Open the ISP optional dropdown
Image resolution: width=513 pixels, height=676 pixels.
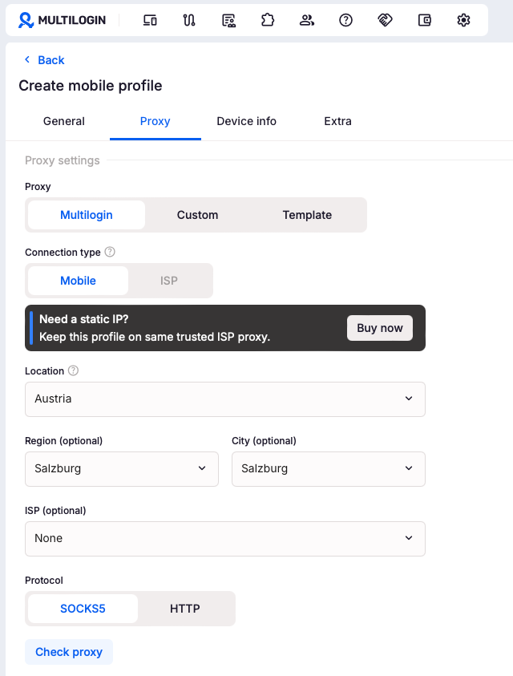225,539
